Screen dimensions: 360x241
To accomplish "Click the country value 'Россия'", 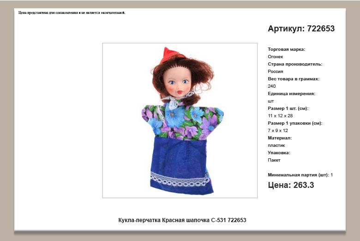I will click(x=275, y=72).
